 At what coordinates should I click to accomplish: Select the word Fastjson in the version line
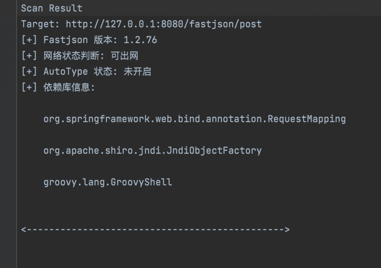coord(65,40)
